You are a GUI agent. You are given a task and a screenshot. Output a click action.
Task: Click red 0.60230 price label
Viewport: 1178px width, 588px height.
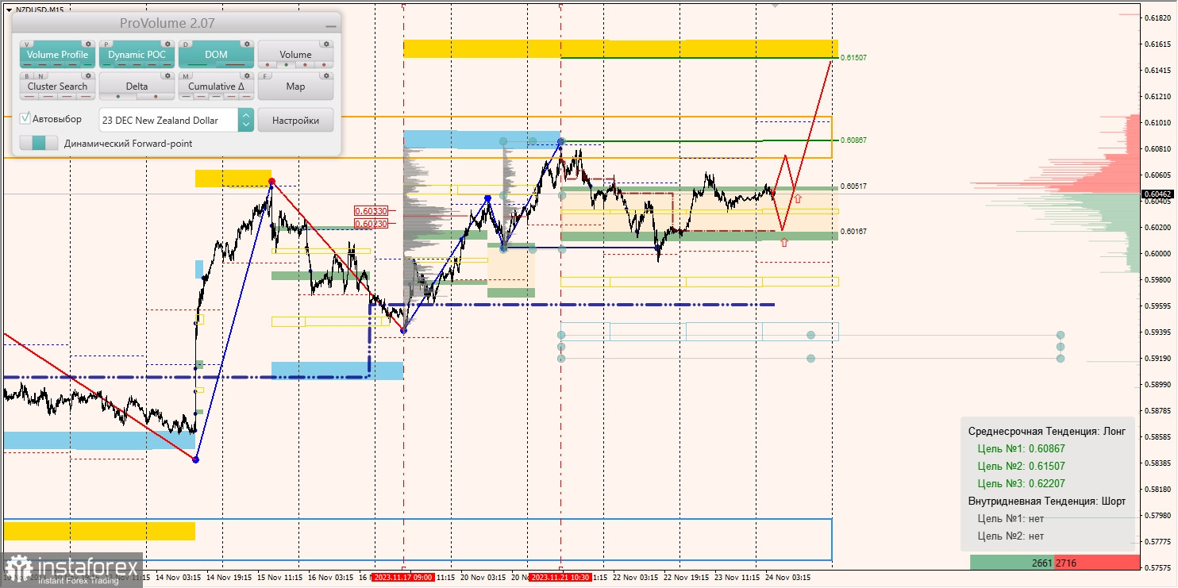coord(371,224)
